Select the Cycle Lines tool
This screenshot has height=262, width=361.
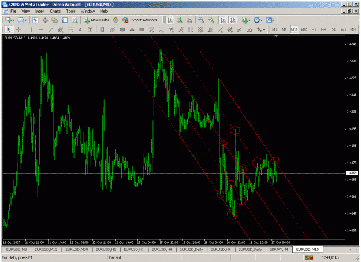coord(103,29)
